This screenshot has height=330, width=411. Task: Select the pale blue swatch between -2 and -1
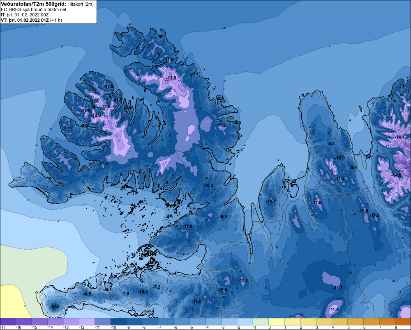point(245,322)
